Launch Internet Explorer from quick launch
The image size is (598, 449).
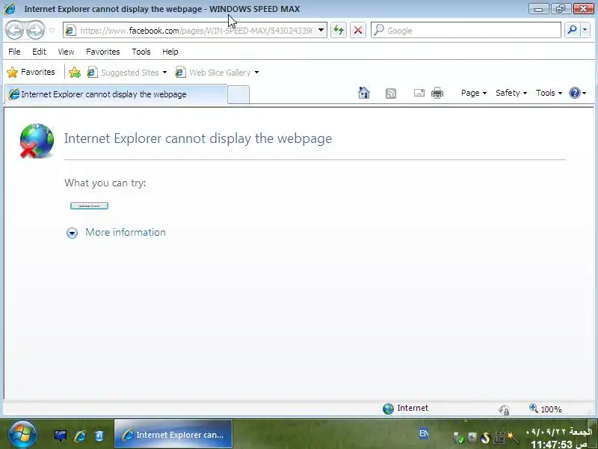click(80, 436)
